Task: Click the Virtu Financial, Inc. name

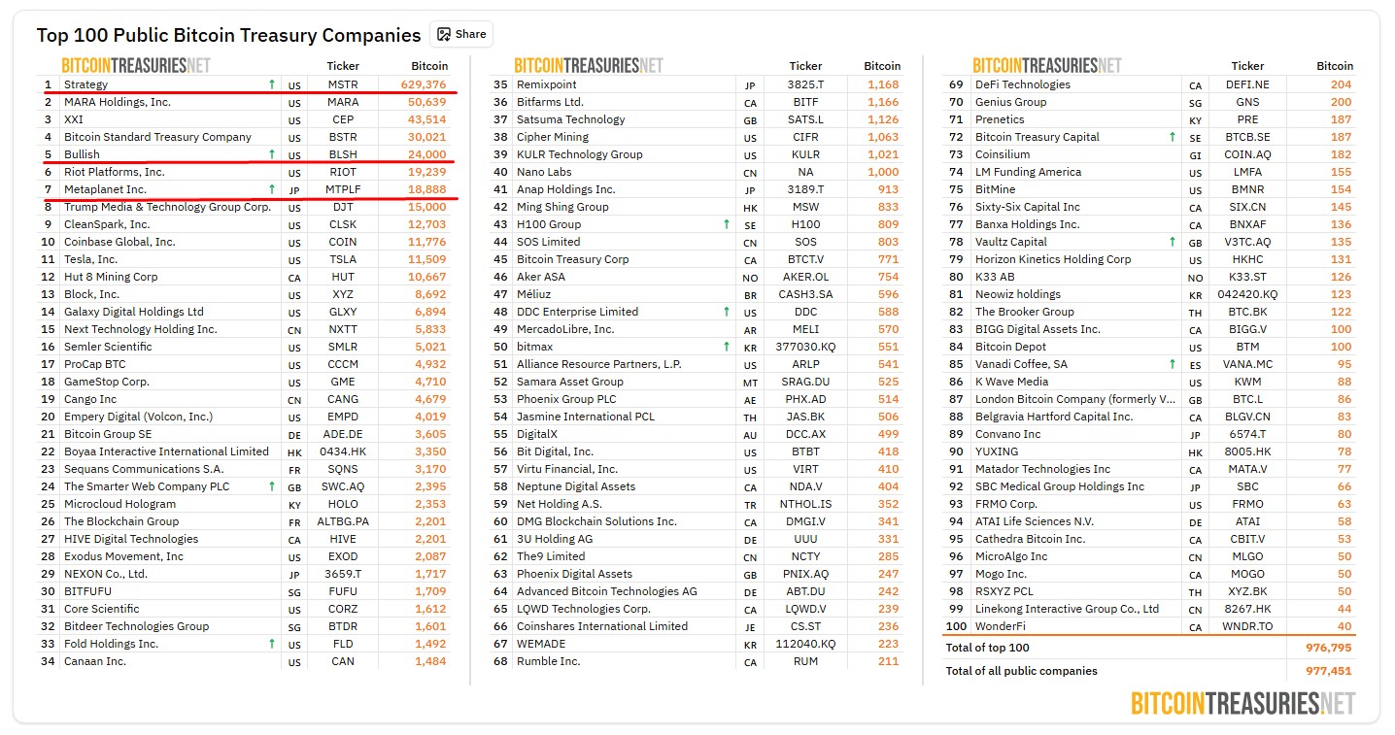Action: [x=567, y=469]
